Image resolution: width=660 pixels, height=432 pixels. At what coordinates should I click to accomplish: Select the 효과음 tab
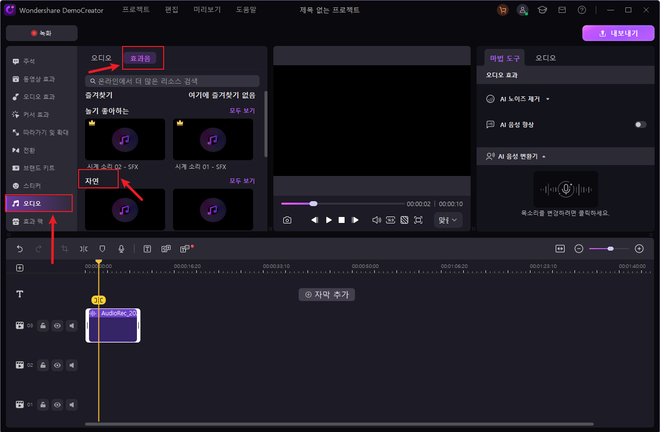[x=140, y=58]
